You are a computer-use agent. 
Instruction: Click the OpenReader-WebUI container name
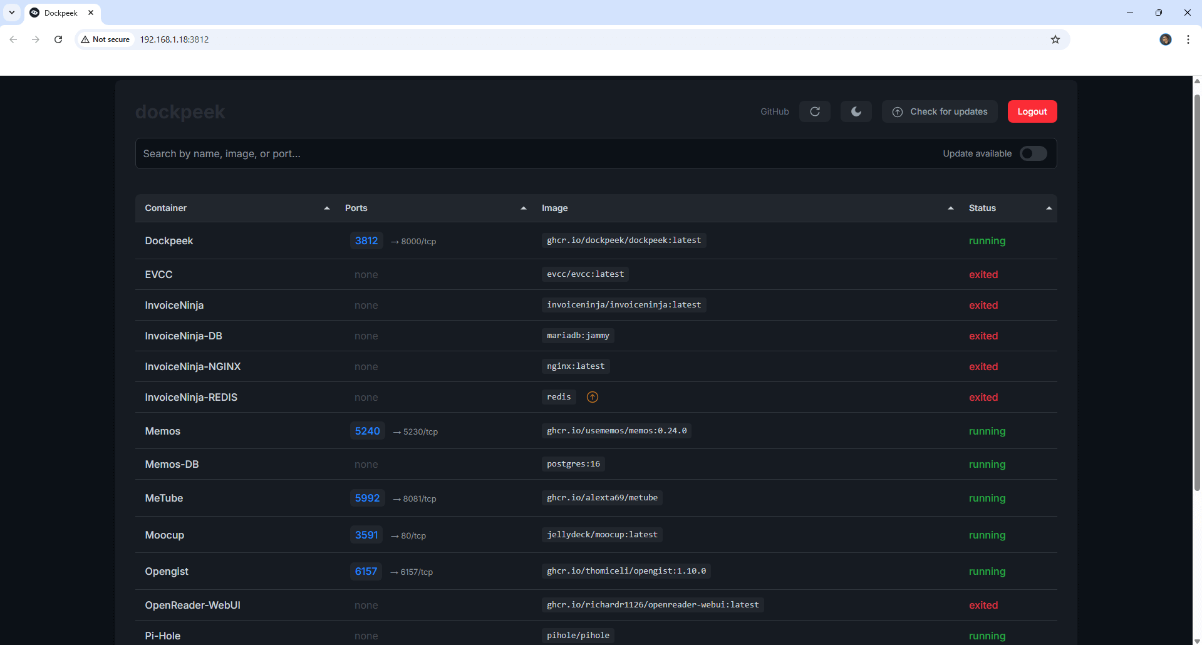192,605
